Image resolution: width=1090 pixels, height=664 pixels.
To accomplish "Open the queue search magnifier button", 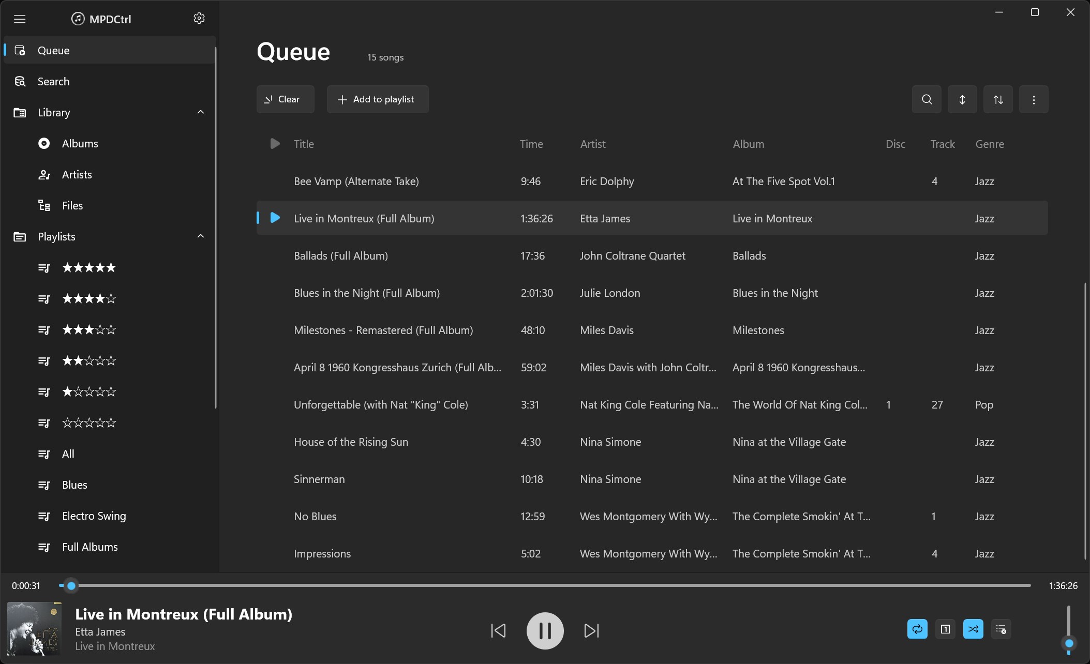I will 927,99.
